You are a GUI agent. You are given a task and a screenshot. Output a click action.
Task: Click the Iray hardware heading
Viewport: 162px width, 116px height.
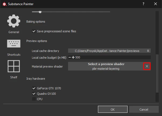point(36,79)
